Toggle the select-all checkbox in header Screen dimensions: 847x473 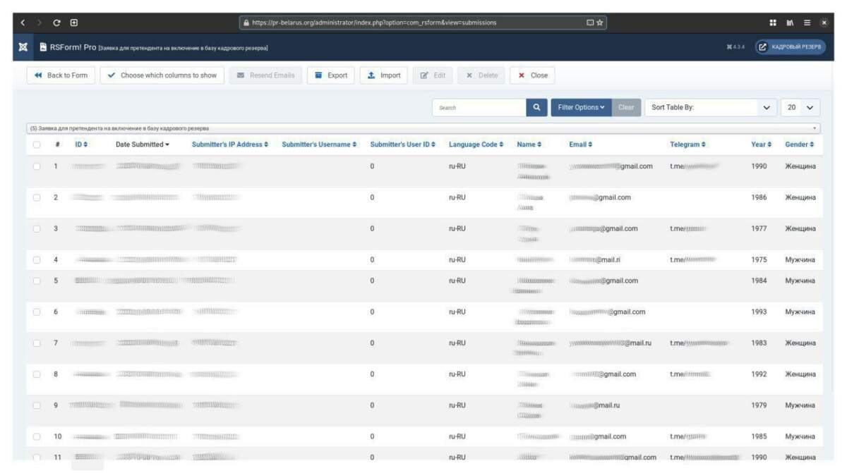tap(37, 145)
